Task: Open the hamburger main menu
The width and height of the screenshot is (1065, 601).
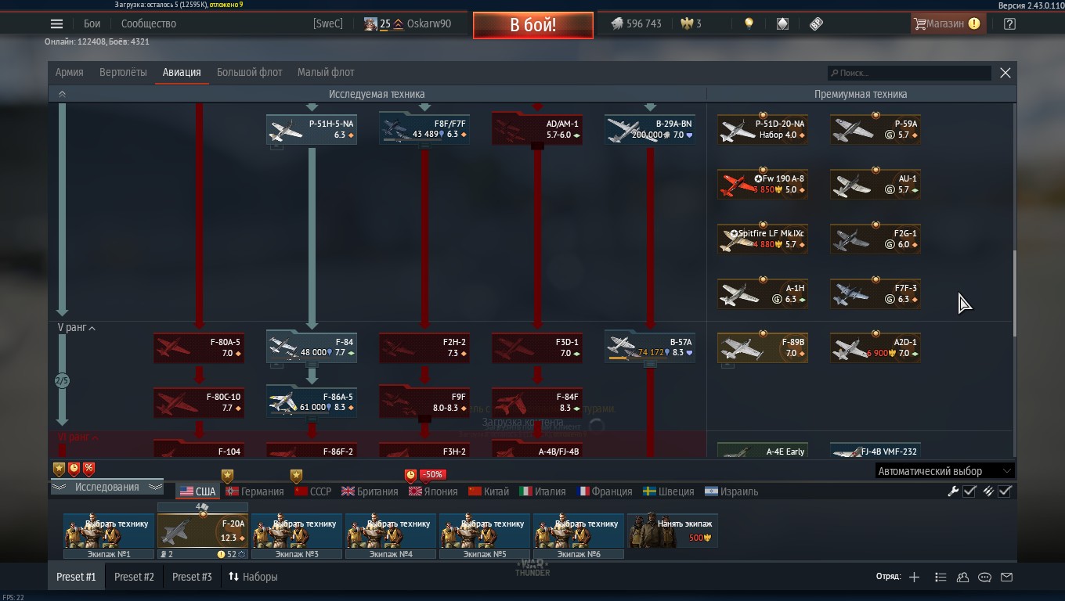Action: 56,23
